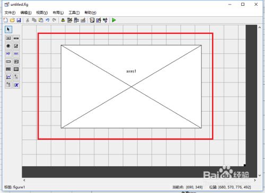Viewport: 265px width, 193px height.
Task: Pick the Table component
Action: 16,69
